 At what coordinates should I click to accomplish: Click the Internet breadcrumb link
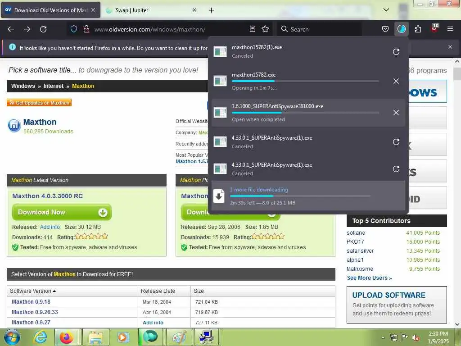pyautogui.click(x=53, y=86)
